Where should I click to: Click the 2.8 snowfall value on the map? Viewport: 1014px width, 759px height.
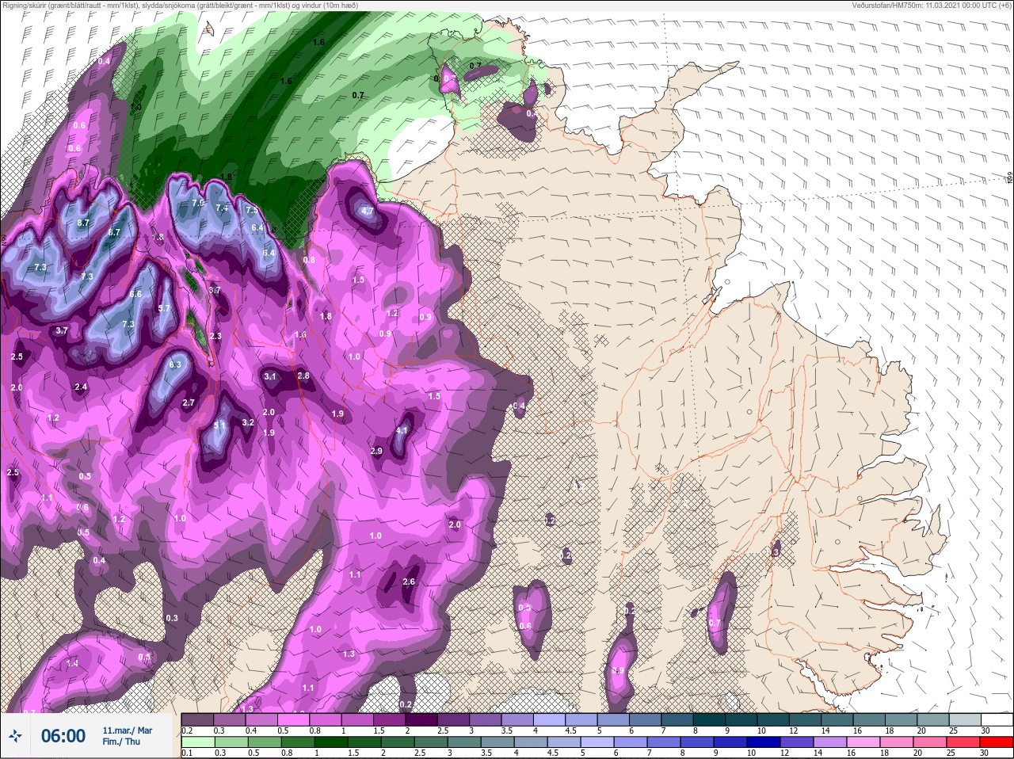click(x=303, y=375)
